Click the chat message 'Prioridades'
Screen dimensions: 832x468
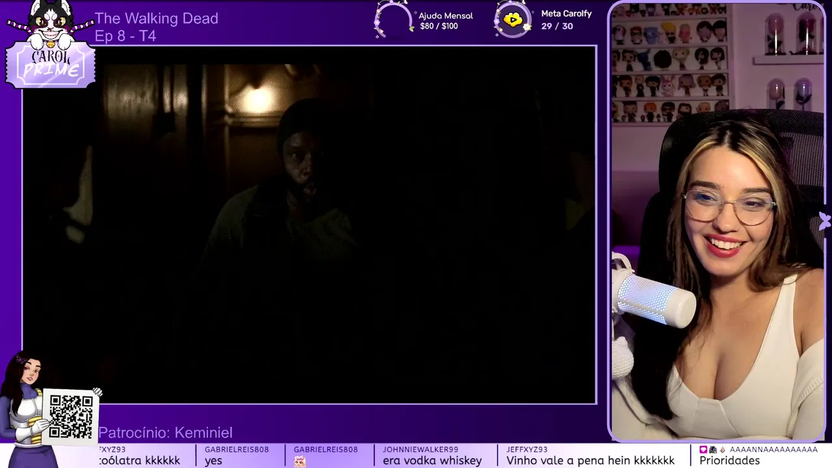729,461
